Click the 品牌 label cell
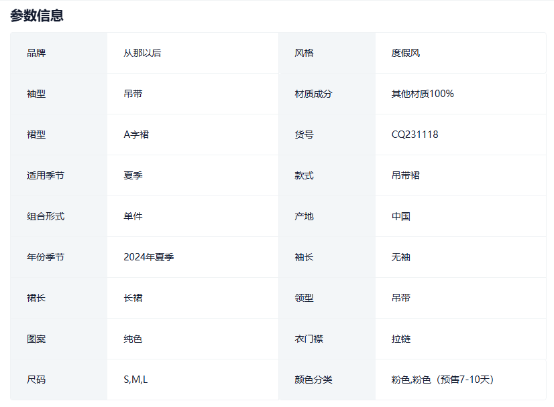Viewport: 554px width, 407px height. tap(36, 53)
